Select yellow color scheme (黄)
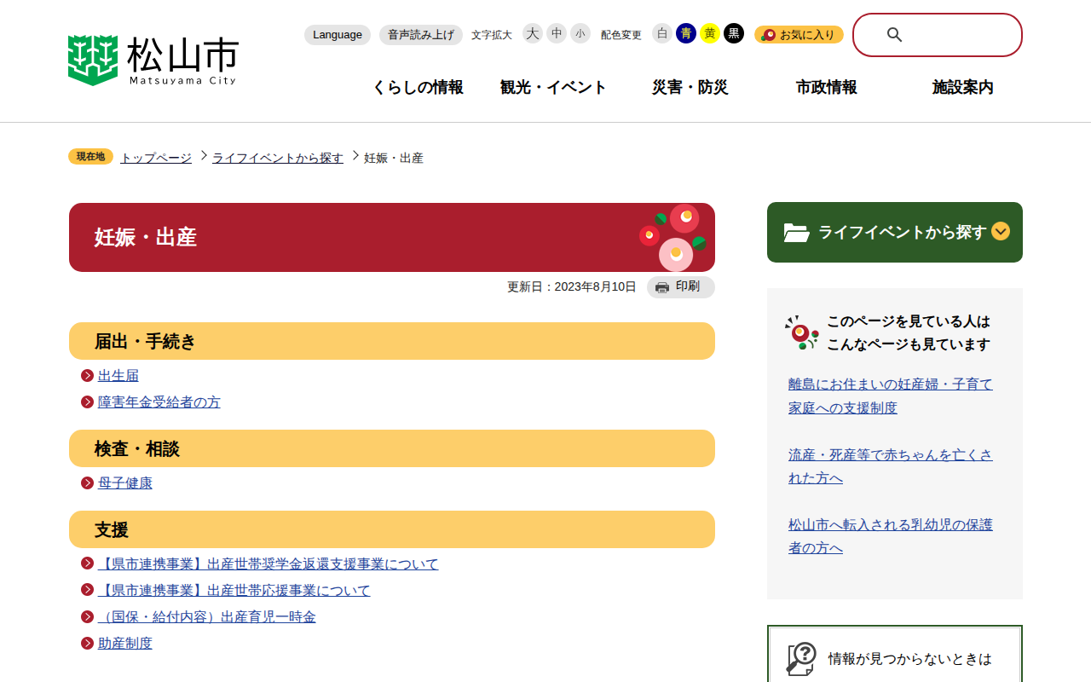The height and width of the screenshot is (682, 1091). click(x=710, y=33)
